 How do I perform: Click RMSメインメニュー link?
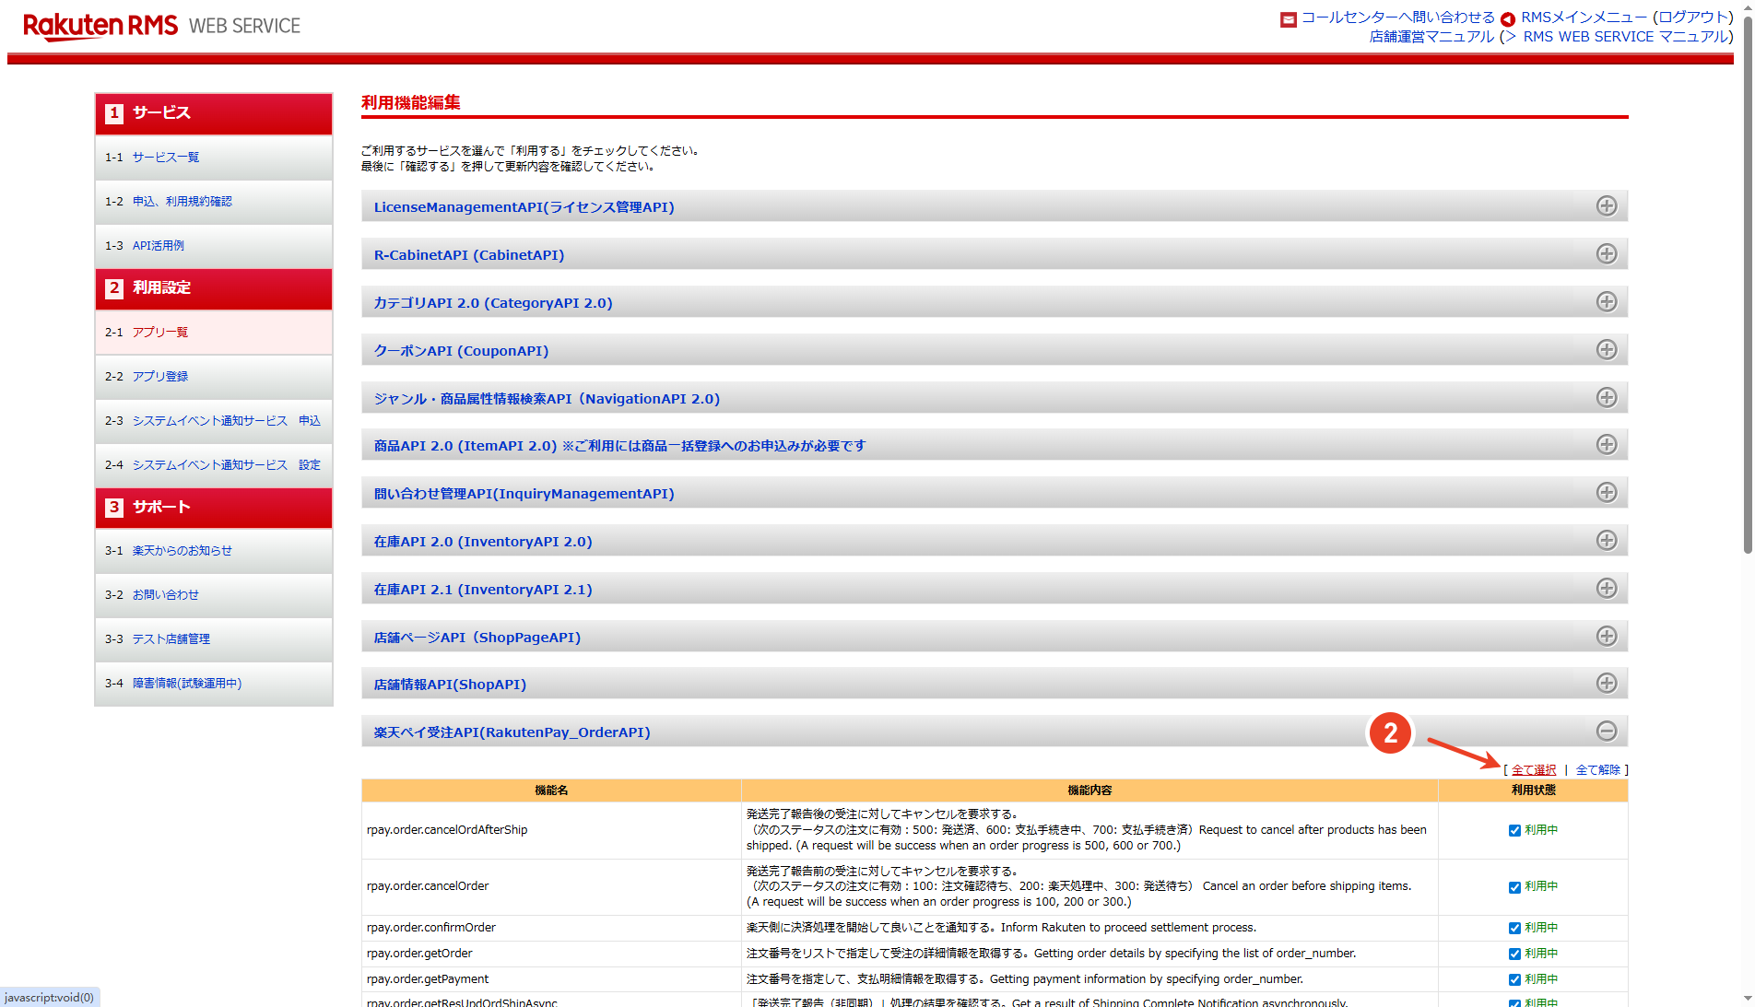pos(1584,18)
